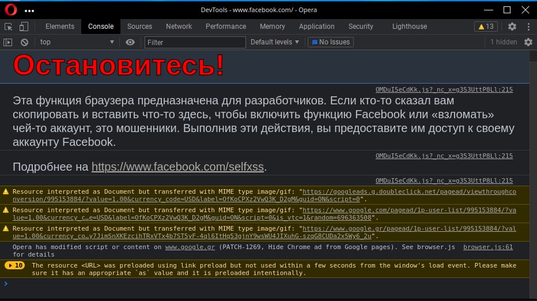Focus the Filter input field
Screen dimensions: 537x301
point(195,43)
